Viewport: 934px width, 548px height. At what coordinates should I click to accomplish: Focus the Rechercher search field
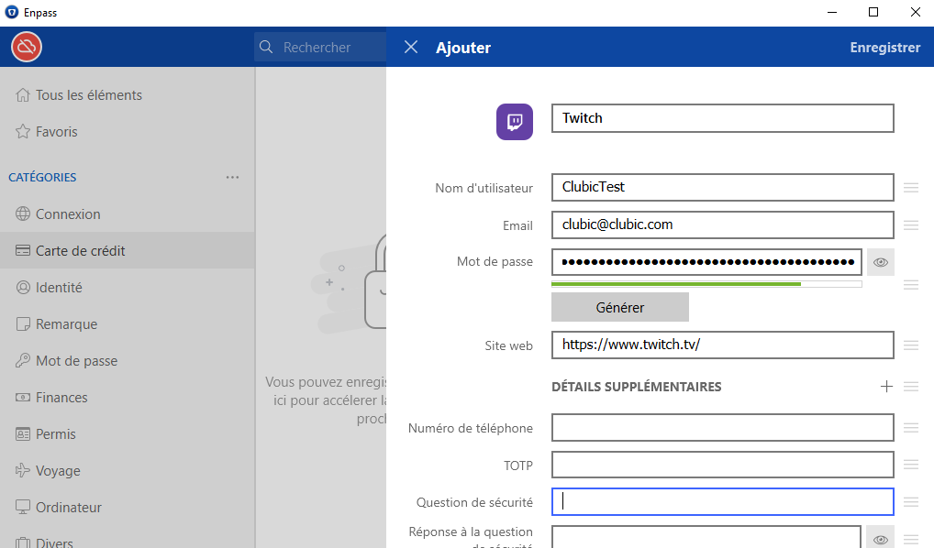[x=320, y=47]
